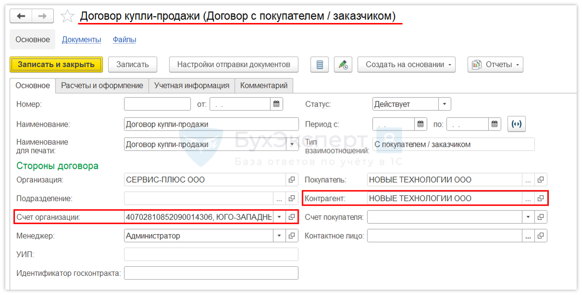
Task: Open the Организация field linked item icon
Action: coord(291,180)
